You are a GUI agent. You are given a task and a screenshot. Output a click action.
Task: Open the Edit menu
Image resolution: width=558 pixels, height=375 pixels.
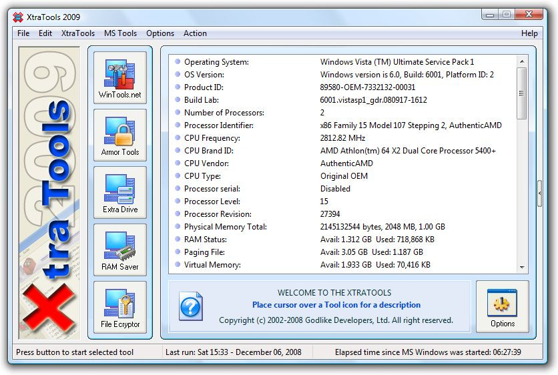point(45,33)
